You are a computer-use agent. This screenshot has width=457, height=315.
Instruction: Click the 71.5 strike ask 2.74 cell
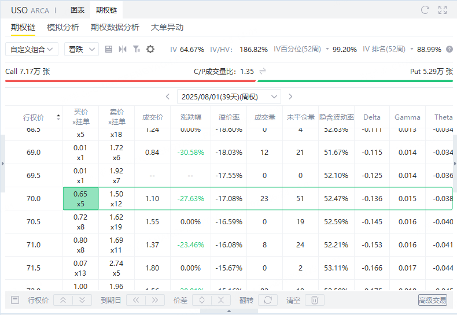point(116,268)
